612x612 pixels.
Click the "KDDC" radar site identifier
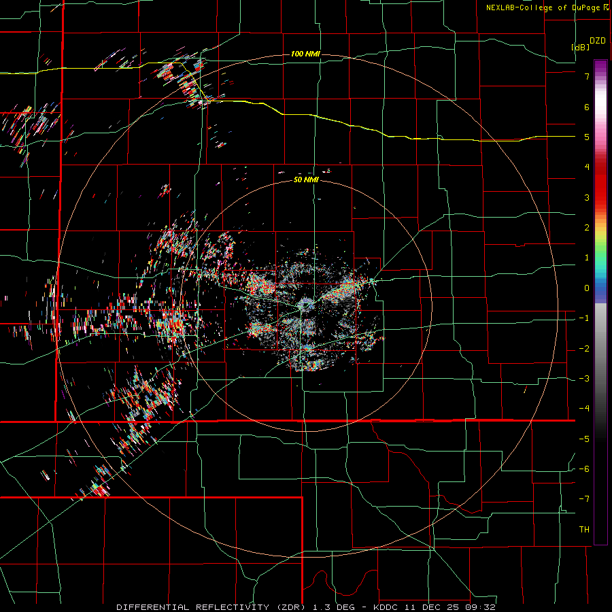[x=386, y=607]
